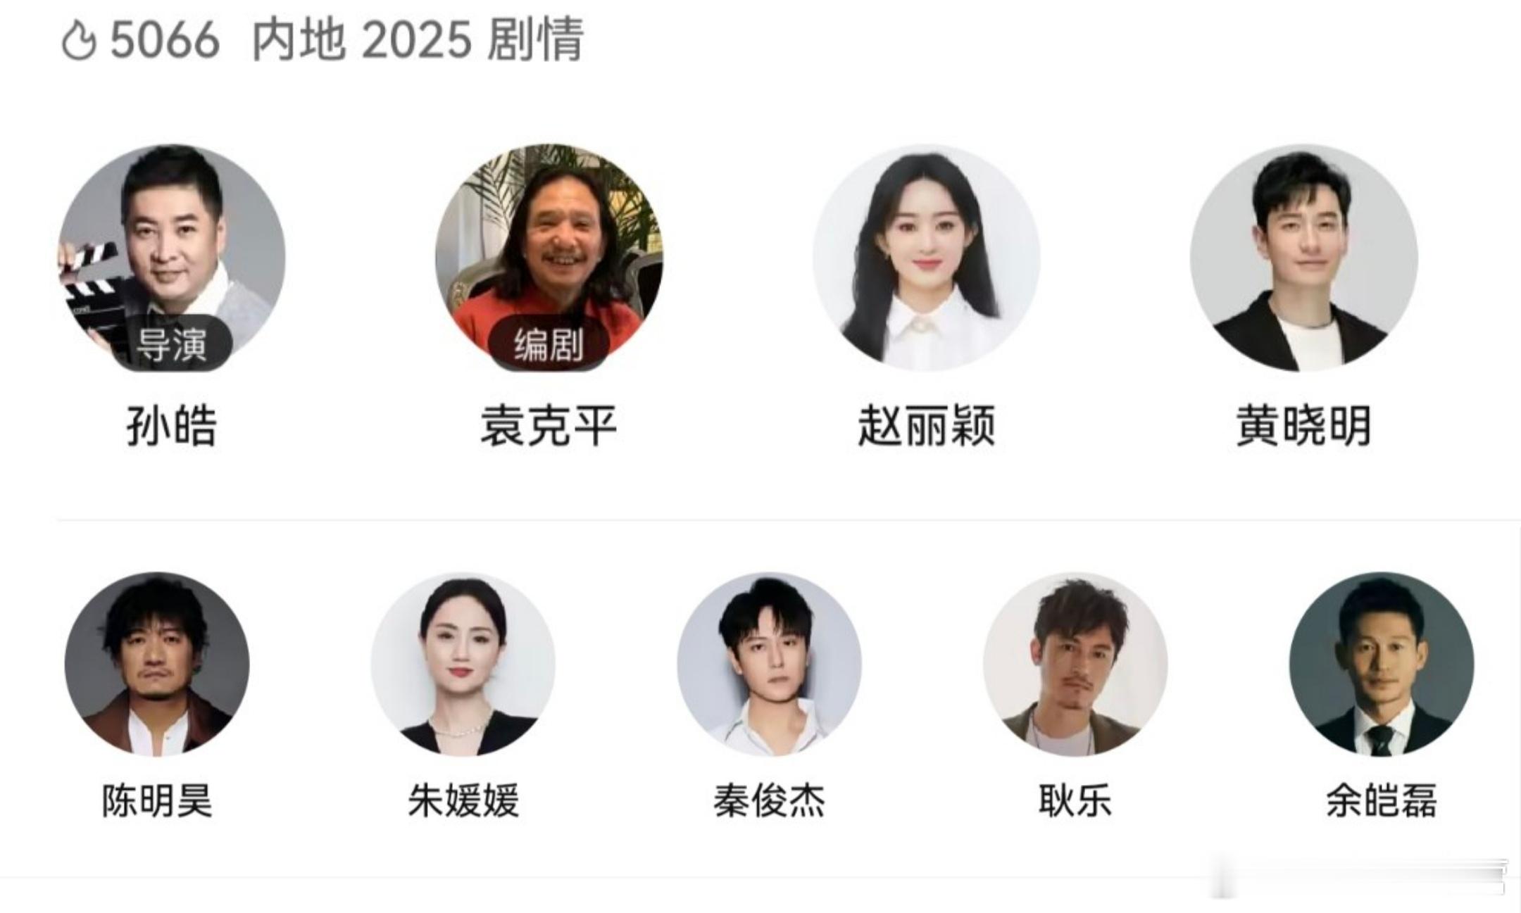
Task: Open director 孙皓's profile photo
Action: pyautogui.click(x=172, y=258)
